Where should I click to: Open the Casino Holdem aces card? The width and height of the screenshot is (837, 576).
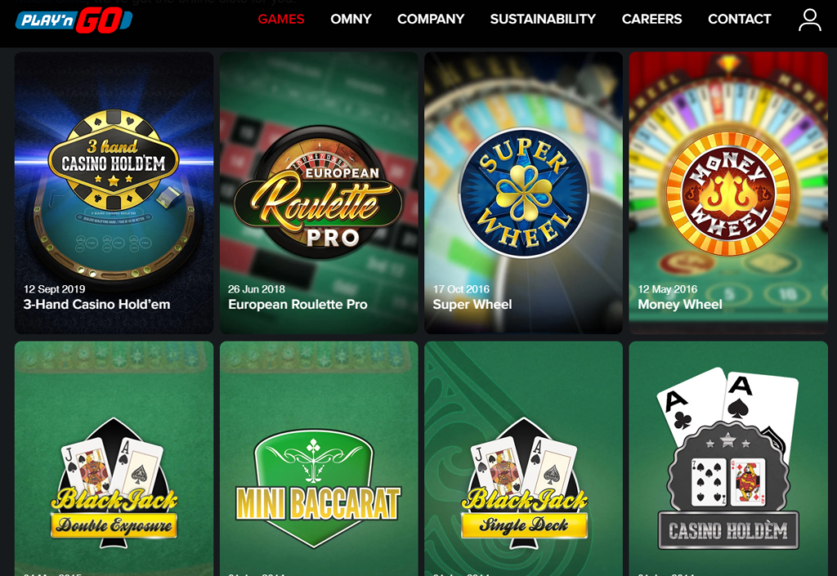click(728, 458)
